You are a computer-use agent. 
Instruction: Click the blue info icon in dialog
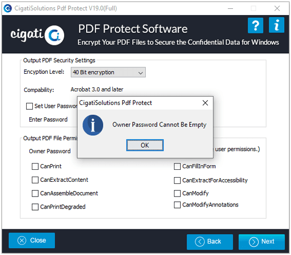coord(93,125)
